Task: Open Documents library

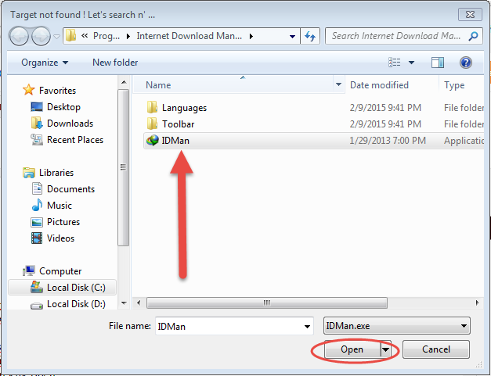Action: [x=70, y=189]
